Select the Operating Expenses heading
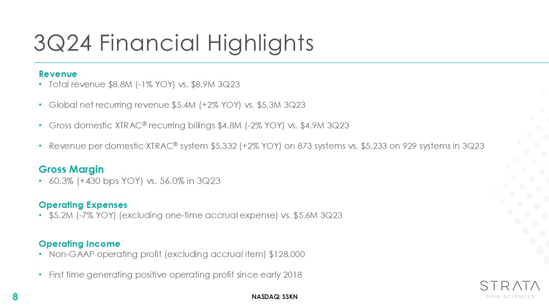Screen dimensions: 549x308 (x=83, y=205)
